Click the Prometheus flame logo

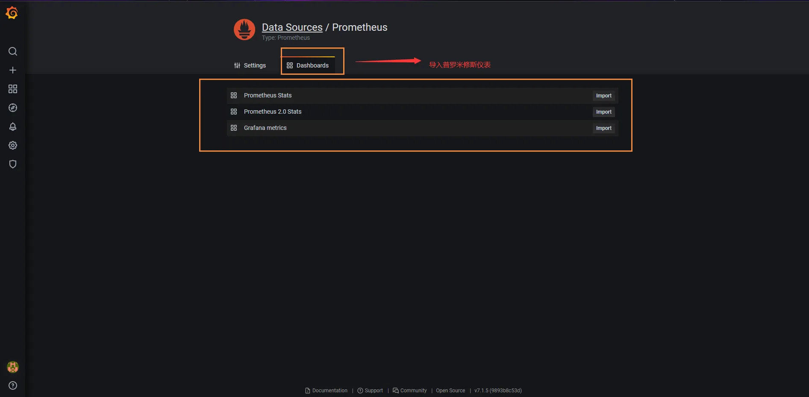244,29
